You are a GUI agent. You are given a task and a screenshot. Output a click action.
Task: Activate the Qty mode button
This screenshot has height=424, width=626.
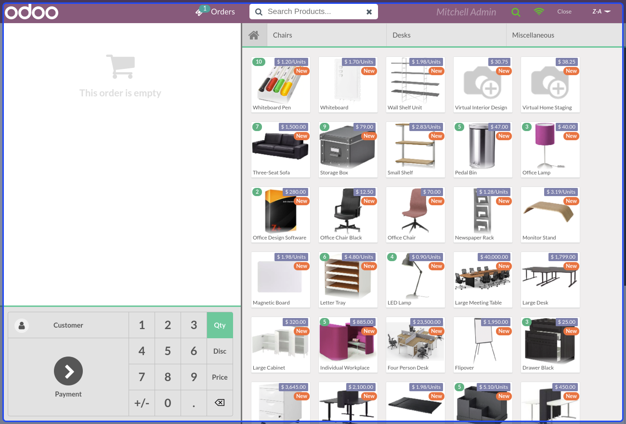click(220, 325)
